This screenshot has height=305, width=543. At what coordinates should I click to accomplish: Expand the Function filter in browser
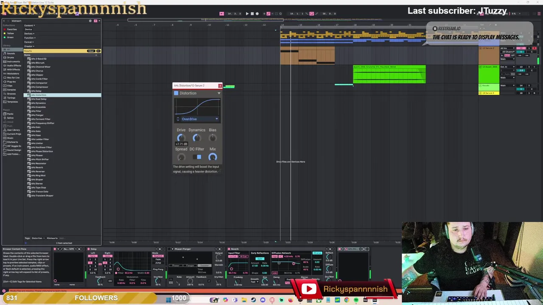[30, 38]
